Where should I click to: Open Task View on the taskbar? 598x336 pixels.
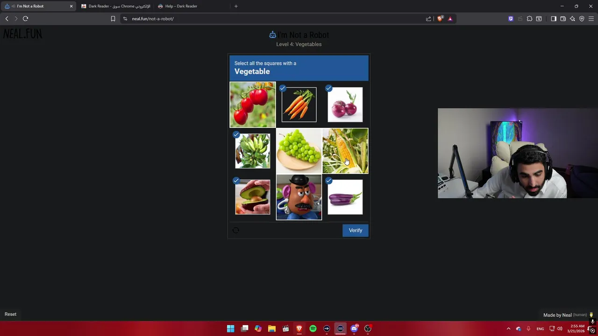pyautogui.click(x=244, y=329)
